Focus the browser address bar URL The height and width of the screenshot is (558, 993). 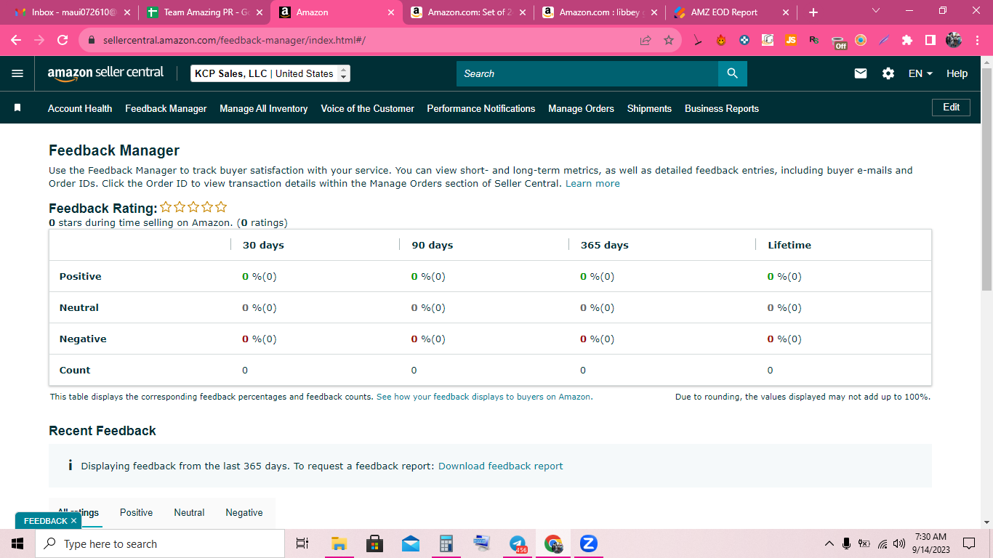(235, 40)
